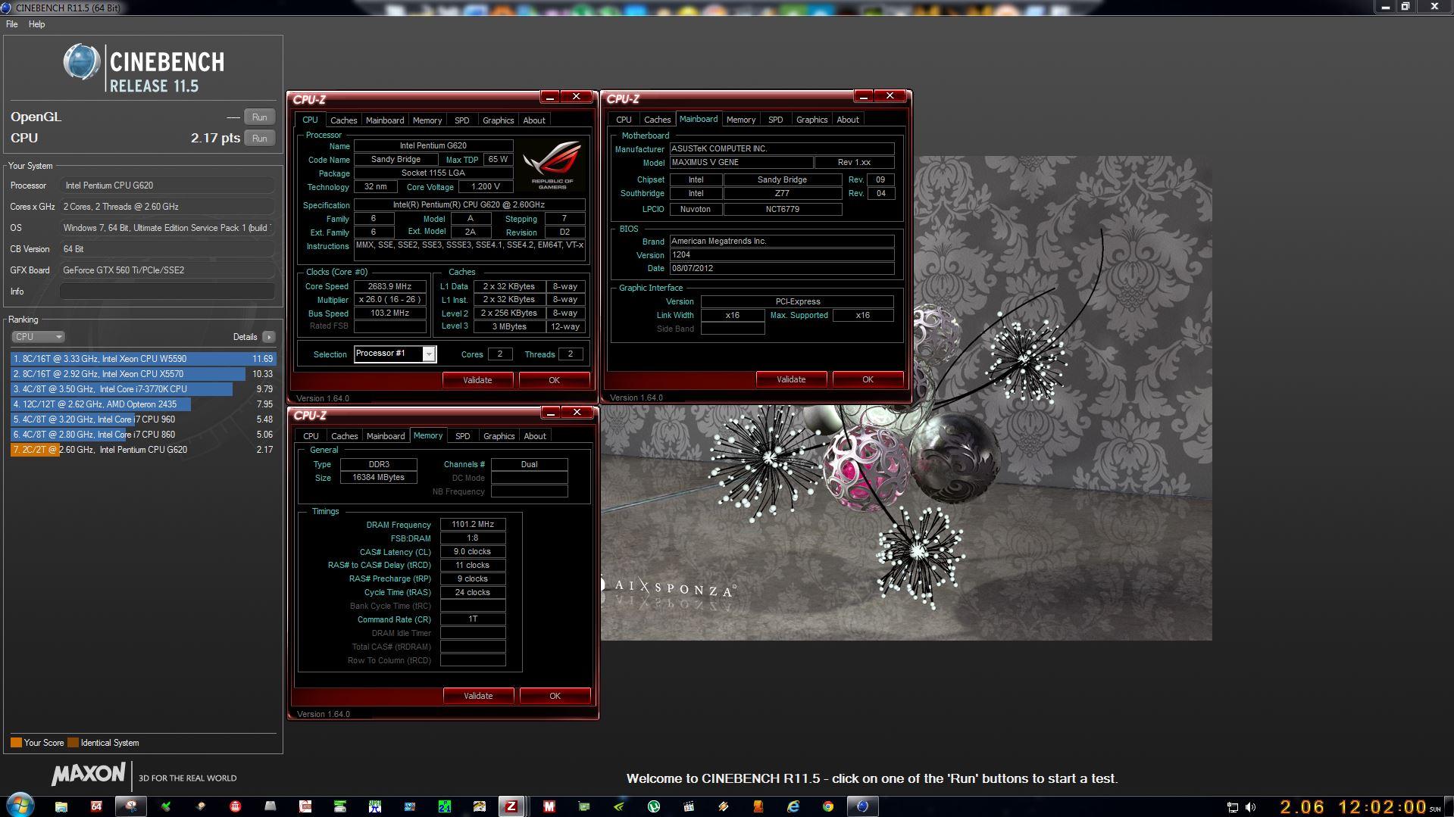This screenshot has width=1454, height=817.
Task: Click the green server-stack taskbar icon
Action: coord(340,806)
